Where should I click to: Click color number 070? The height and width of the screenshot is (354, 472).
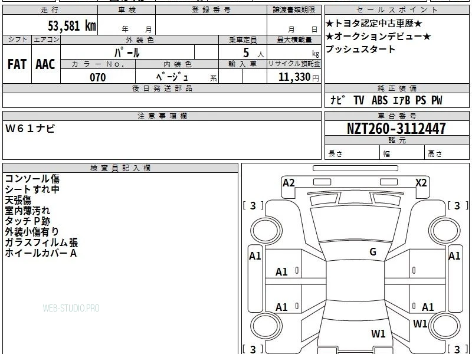tap(98, 77)
